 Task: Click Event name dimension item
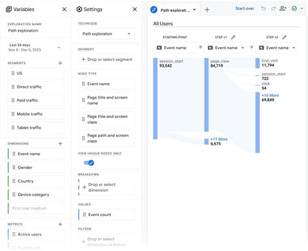tap(36, 154)
